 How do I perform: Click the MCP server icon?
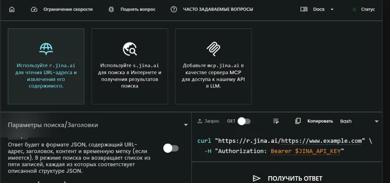pos(213,49)
